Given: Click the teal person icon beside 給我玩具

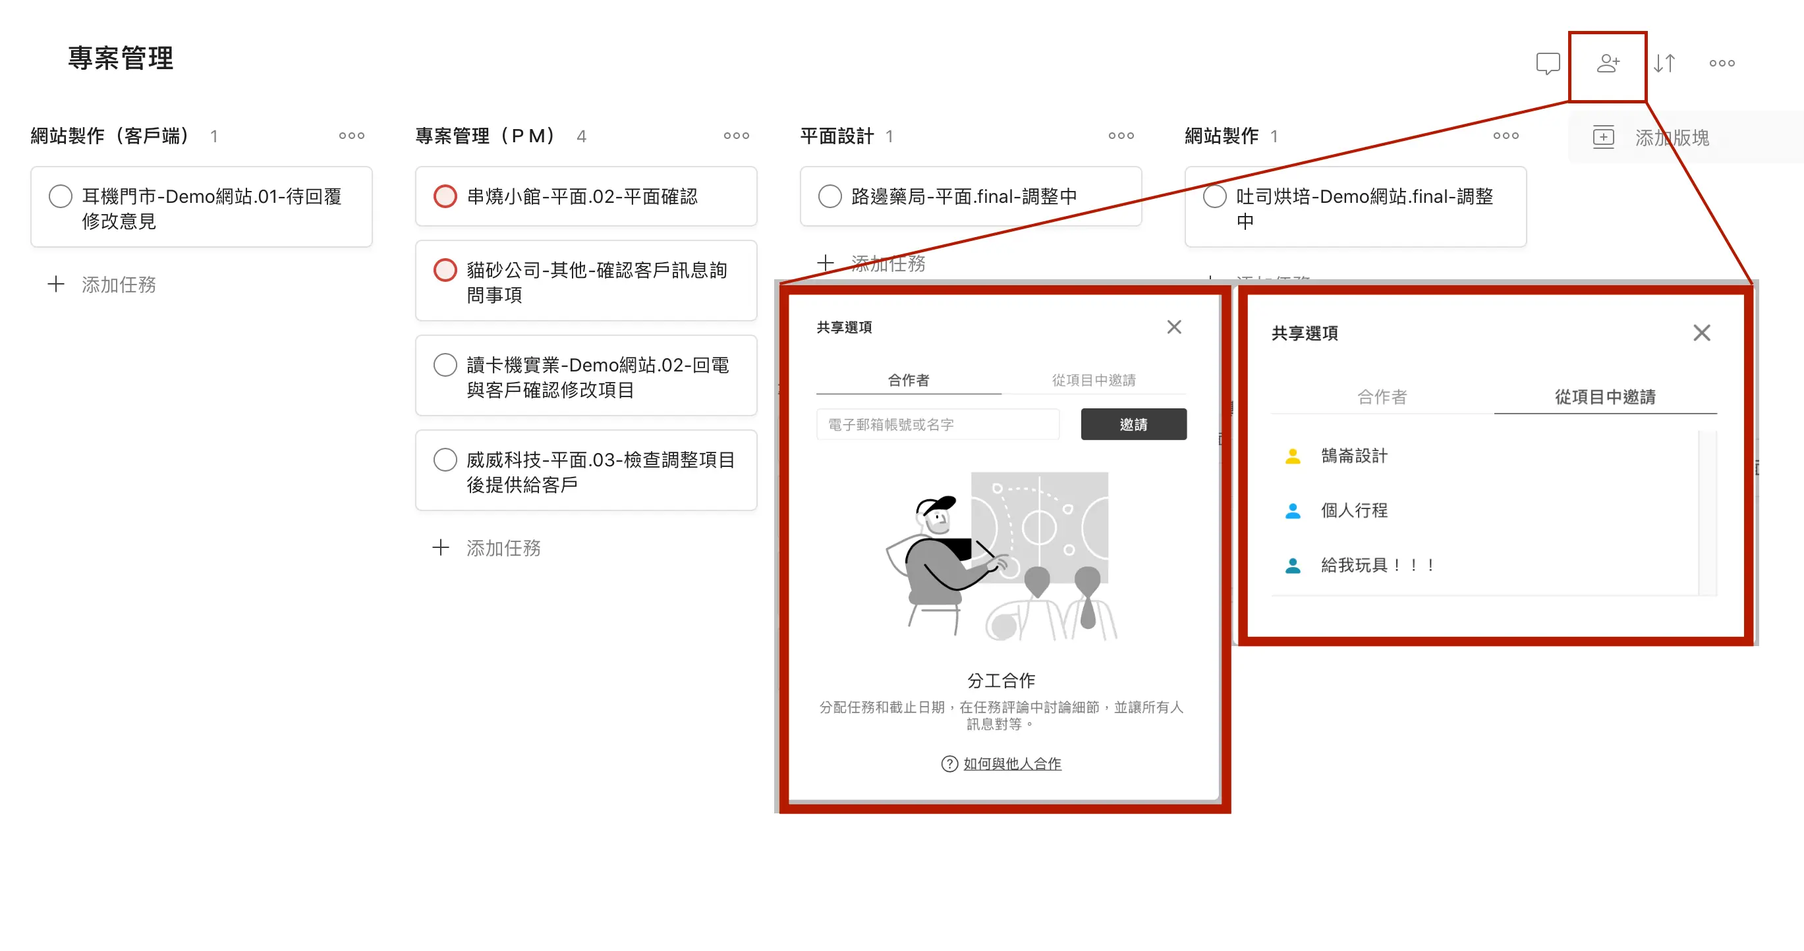Looking at the screenshot, I should point(1293,566).
